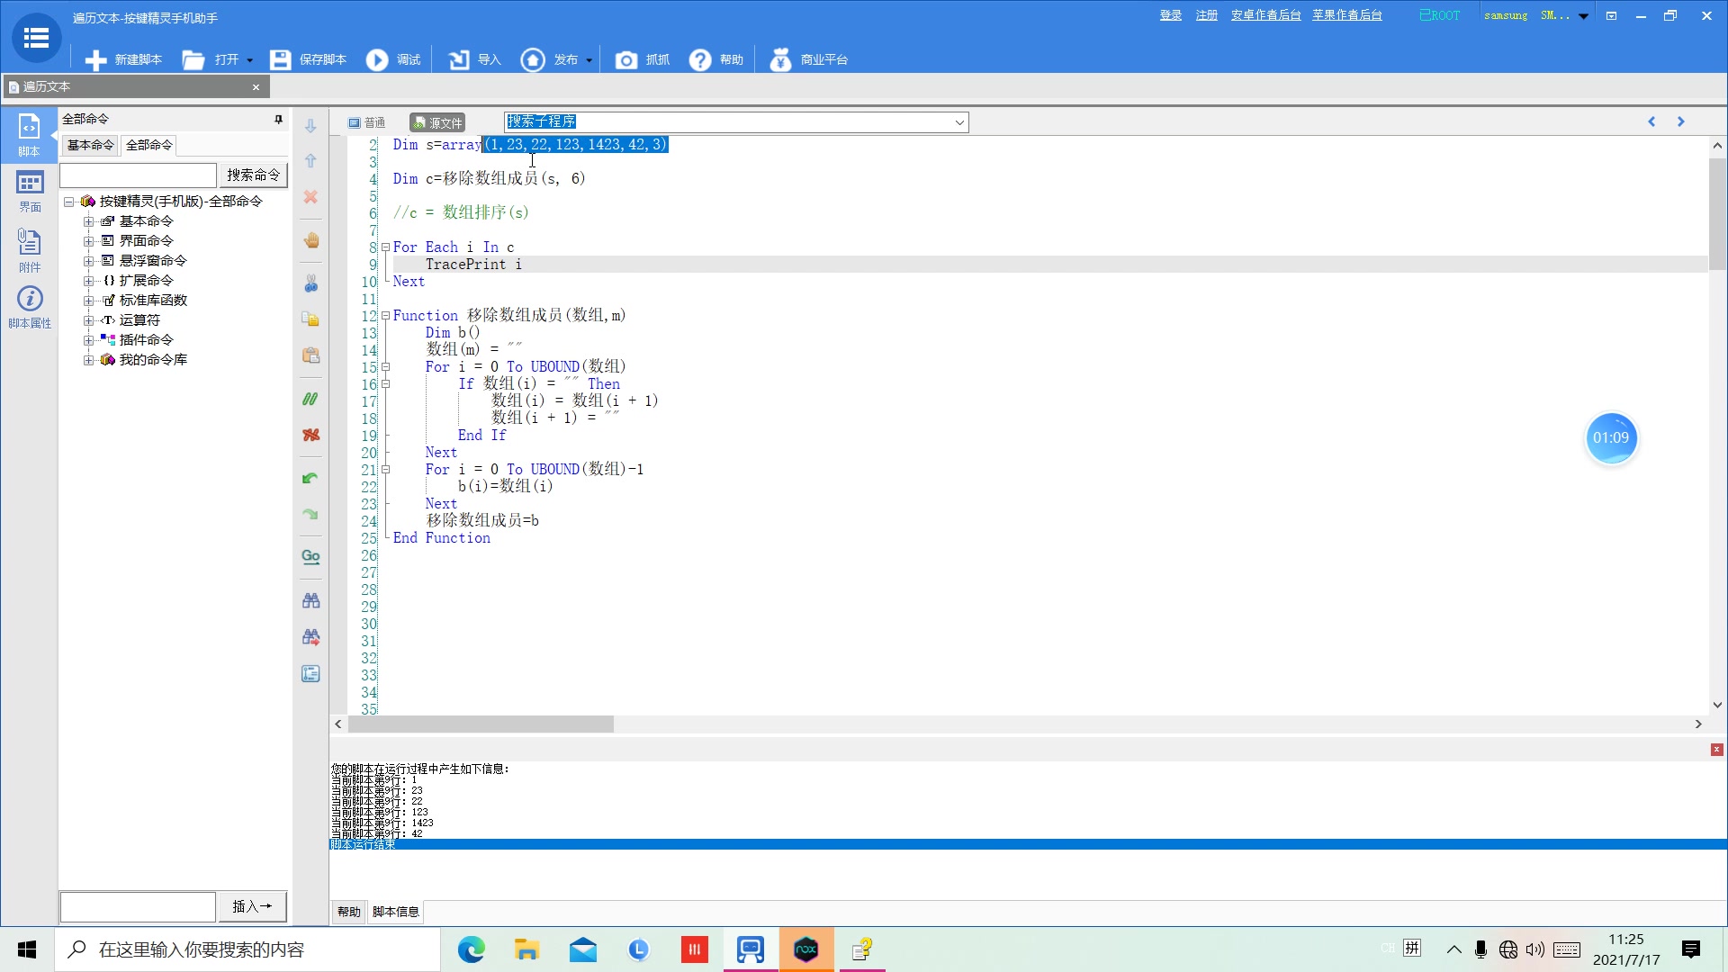This screenshot has width=1728, height=972.
Task: Click the Go to line icon
Action: click(x=310, y=556)
